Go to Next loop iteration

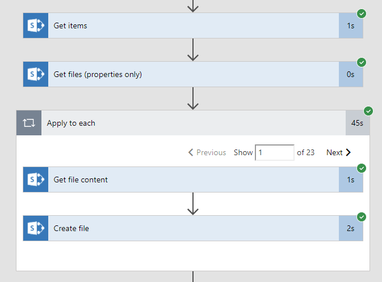pos(338,152)
